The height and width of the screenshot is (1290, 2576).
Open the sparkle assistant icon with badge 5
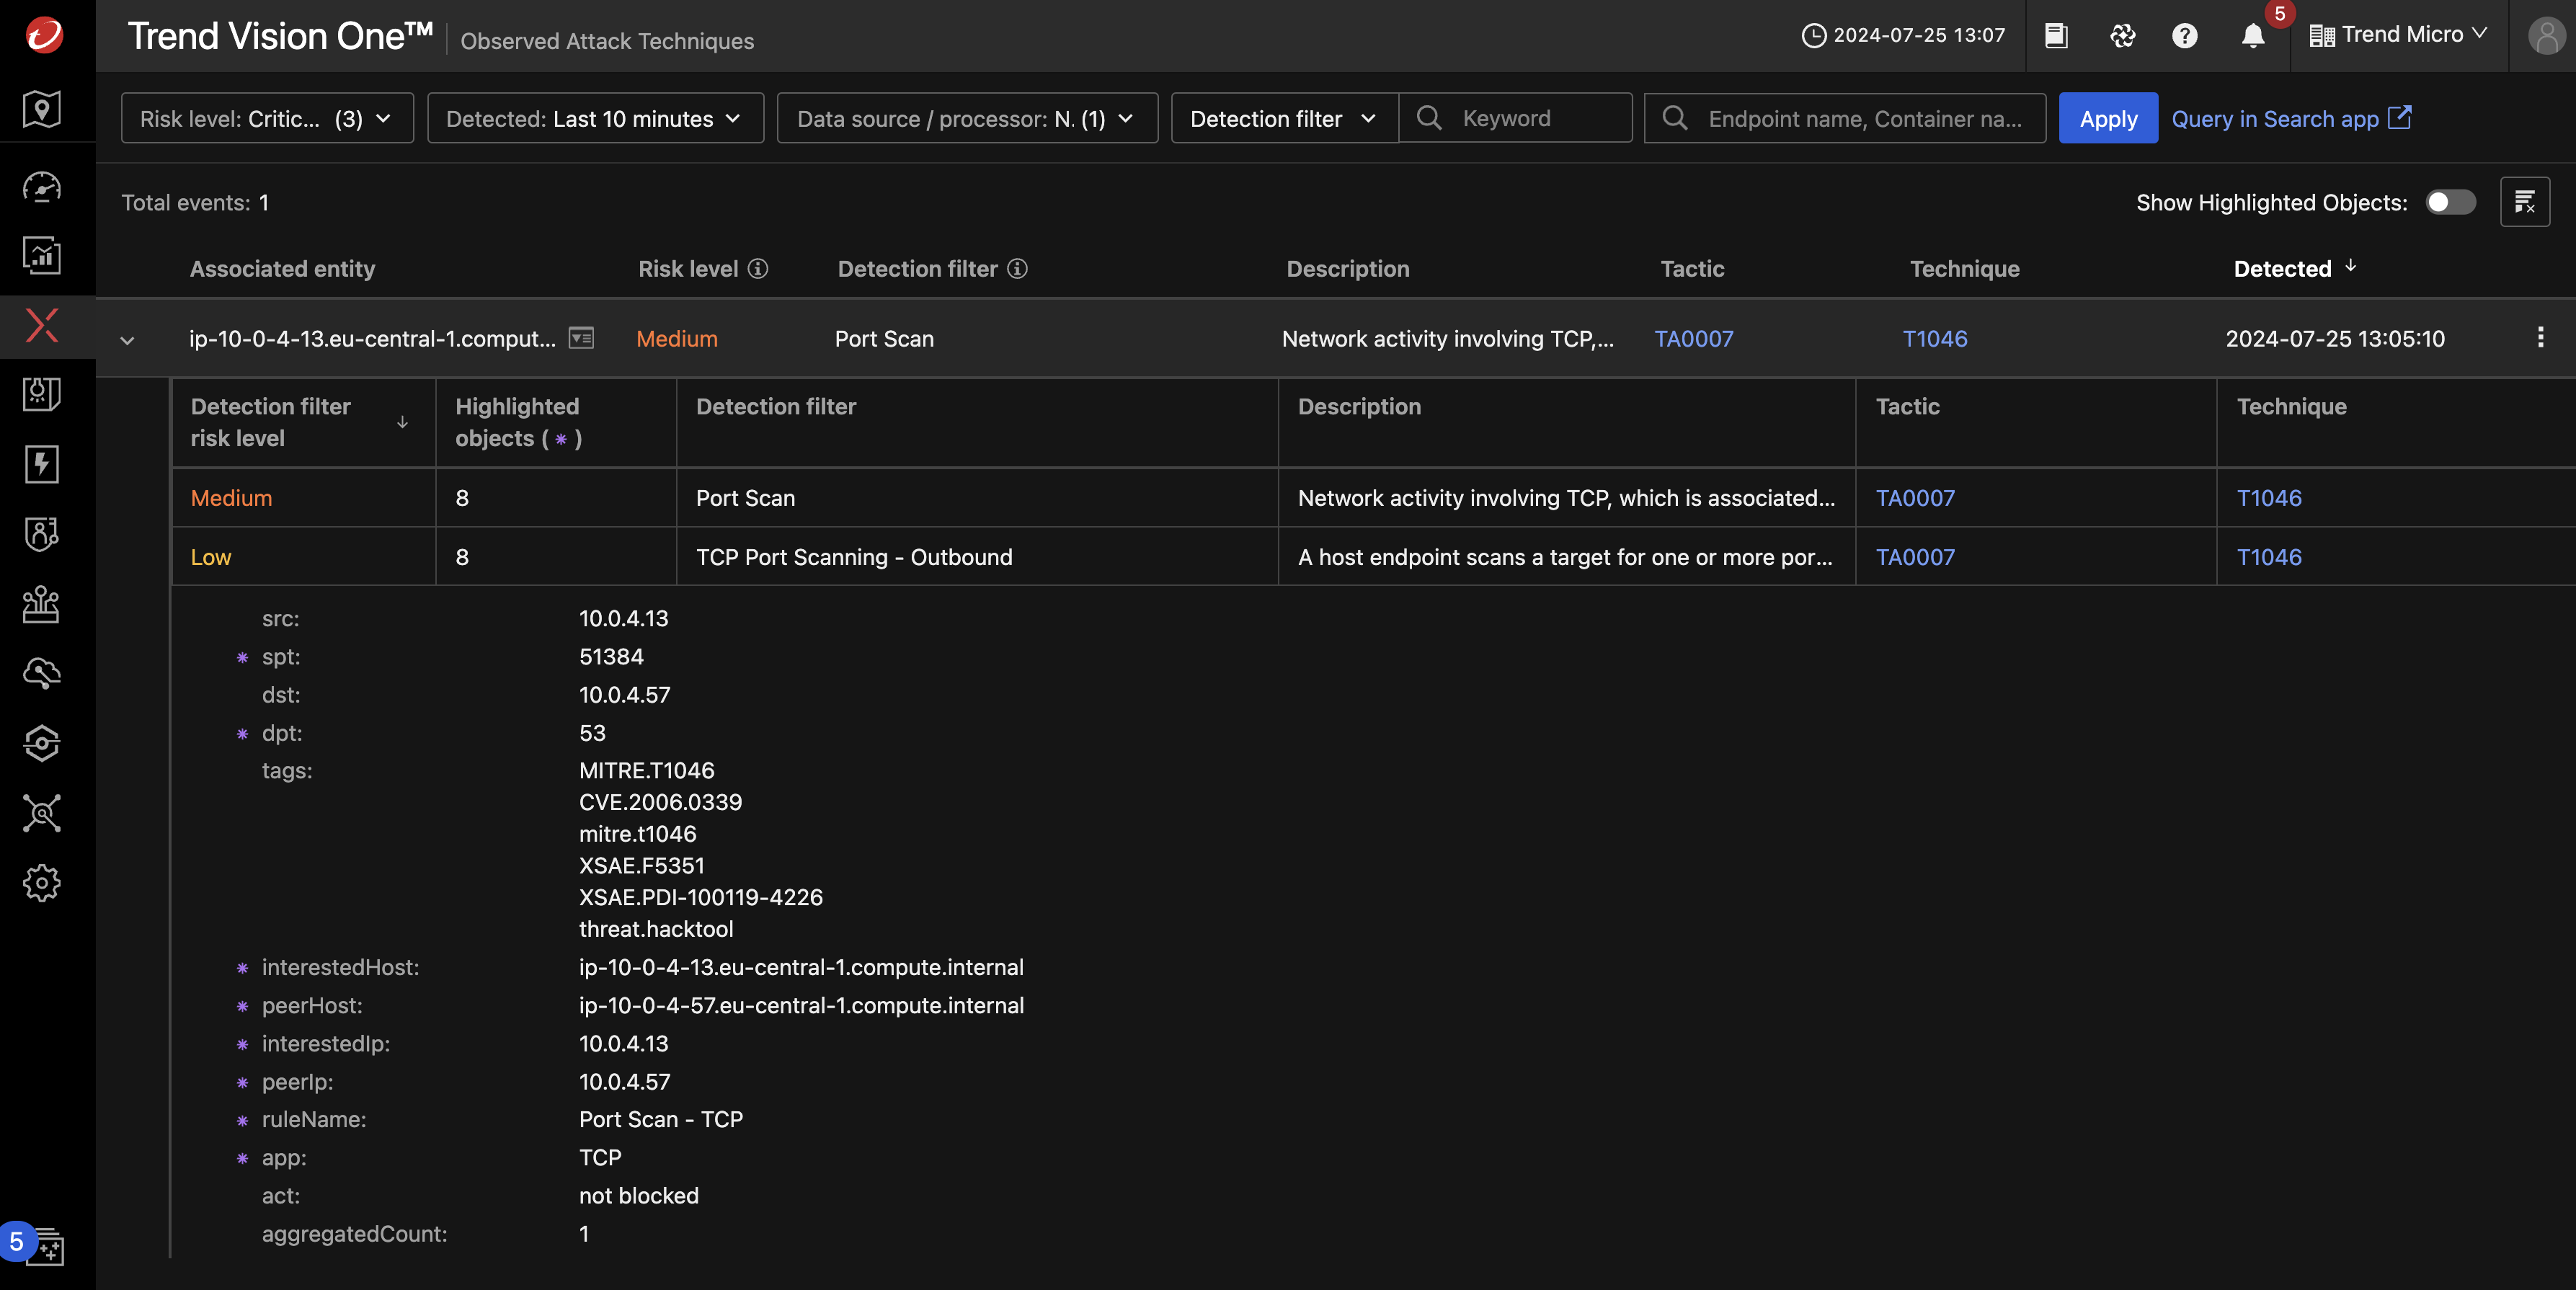tap(44, 1246)
